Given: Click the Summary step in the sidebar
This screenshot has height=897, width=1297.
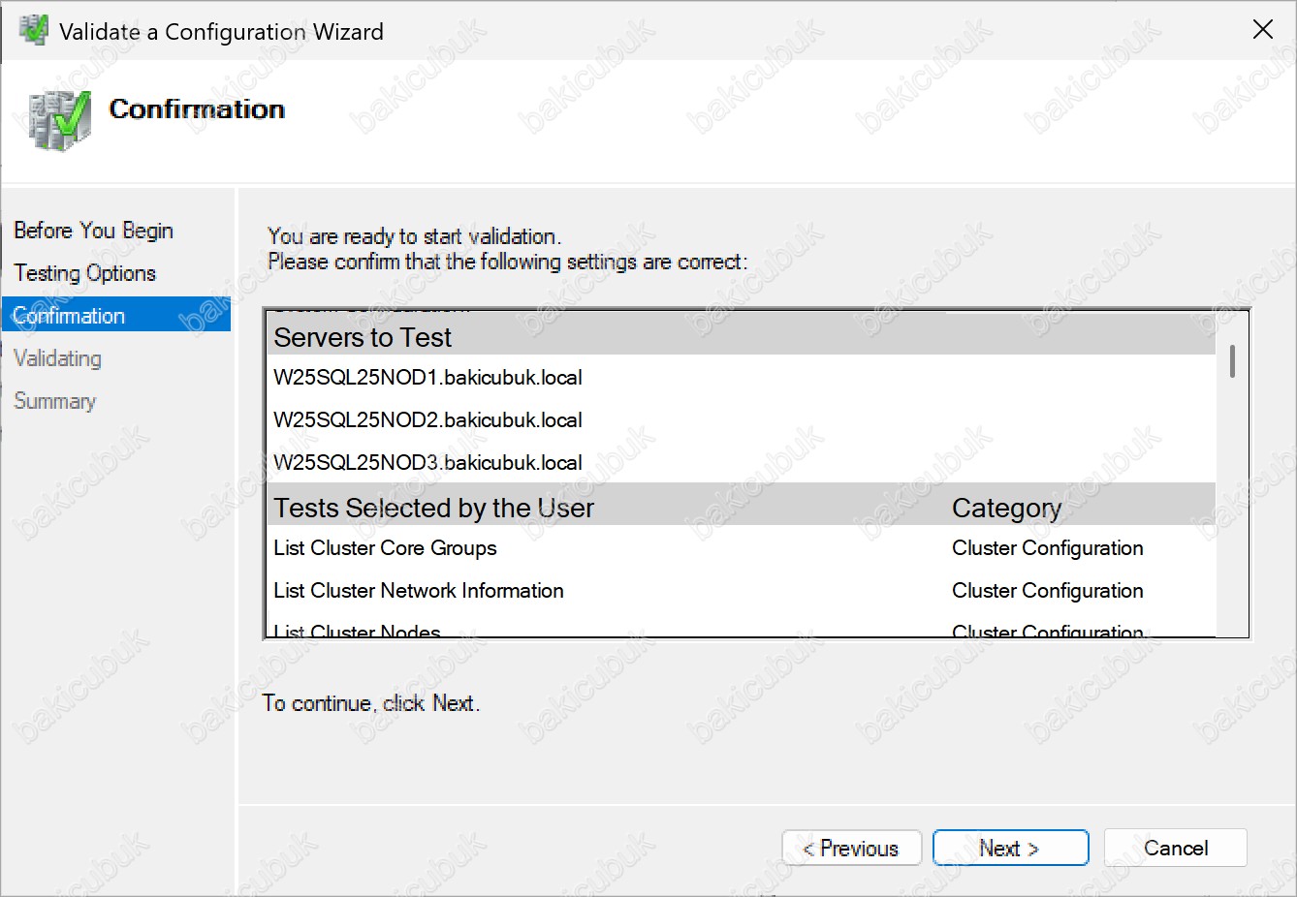Looking at the screenshot, I should pyautogui.click(x=54, y=401).
